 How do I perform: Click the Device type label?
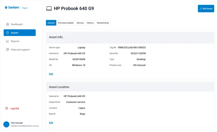tap(54, 48)
